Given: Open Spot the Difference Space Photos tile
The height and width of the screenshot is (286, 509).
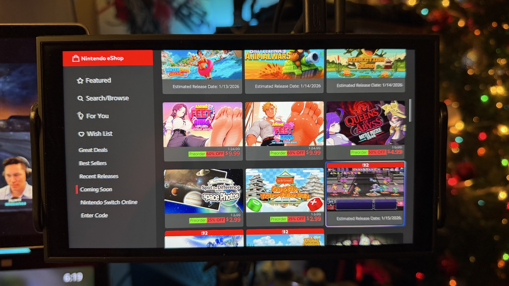Looking at the screenshot, I should tap(204, 191).
